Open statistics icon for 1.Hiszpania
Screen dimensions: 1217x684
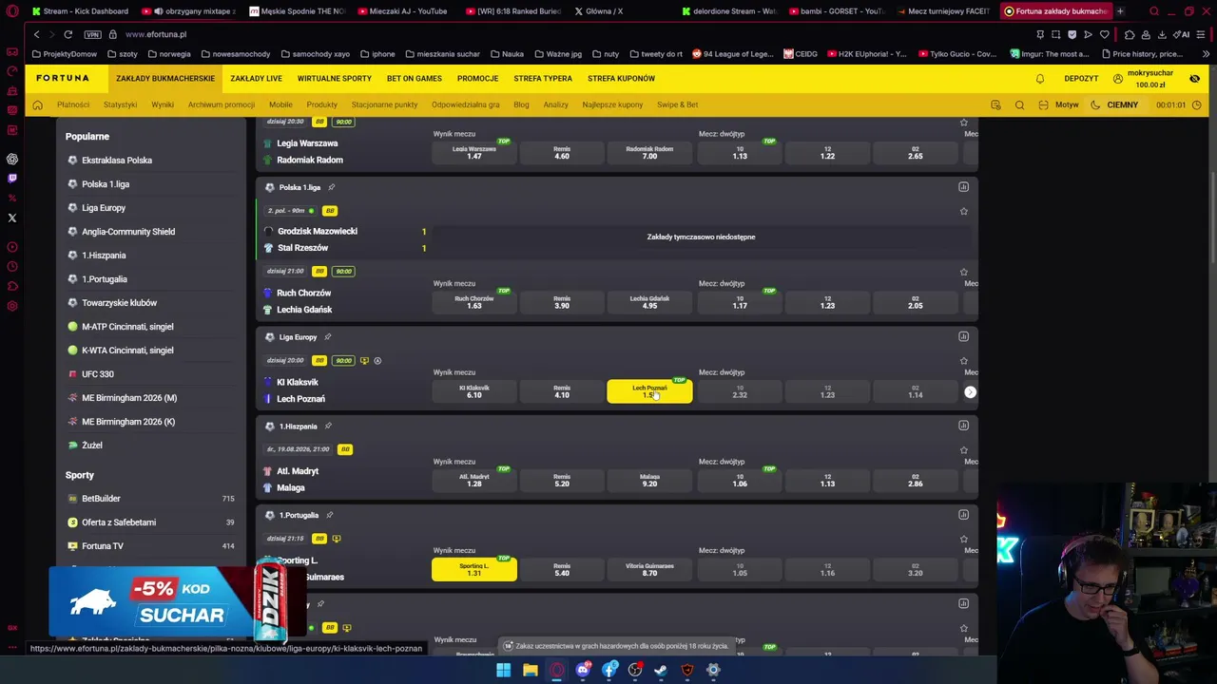[963, 426]
